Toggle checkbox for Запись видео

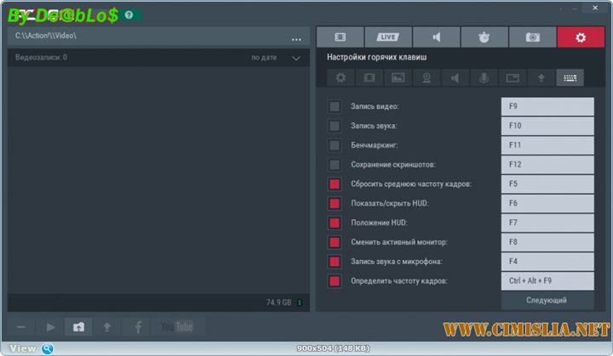[x=335, y=106]
